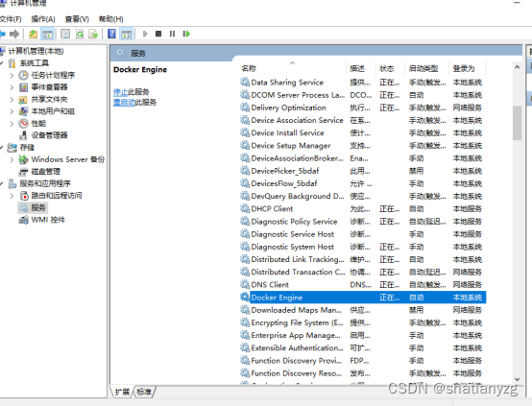Toggle the show/hide console tree icon
This screenshot has width=532, height=406.
[47, 34]
